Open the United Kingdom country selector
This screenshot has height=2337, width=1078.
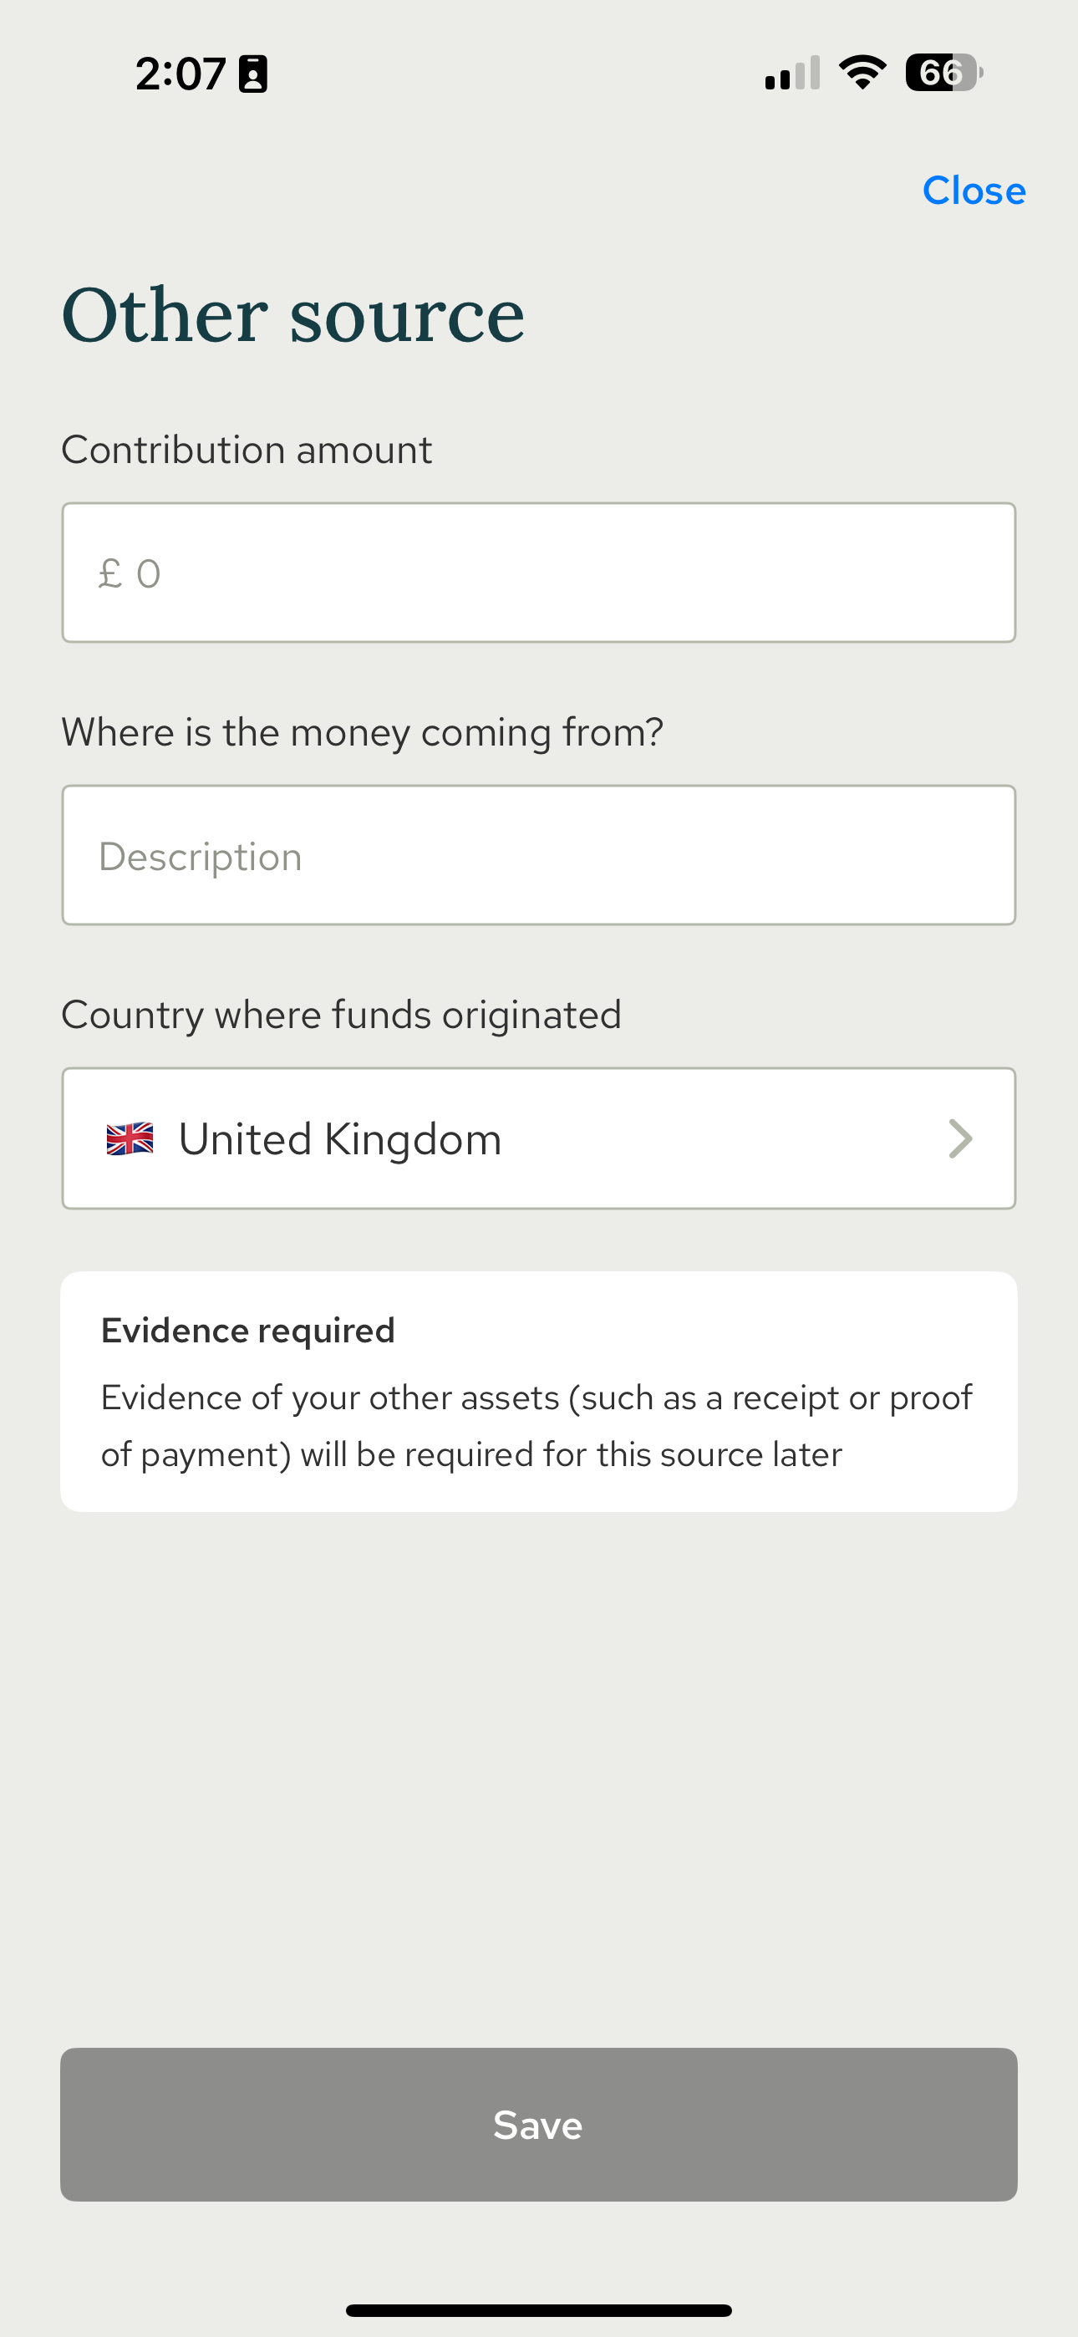pyautogui.click(x=539, y=1138)
